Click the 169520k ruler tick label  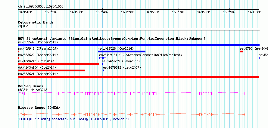point(51,12)
